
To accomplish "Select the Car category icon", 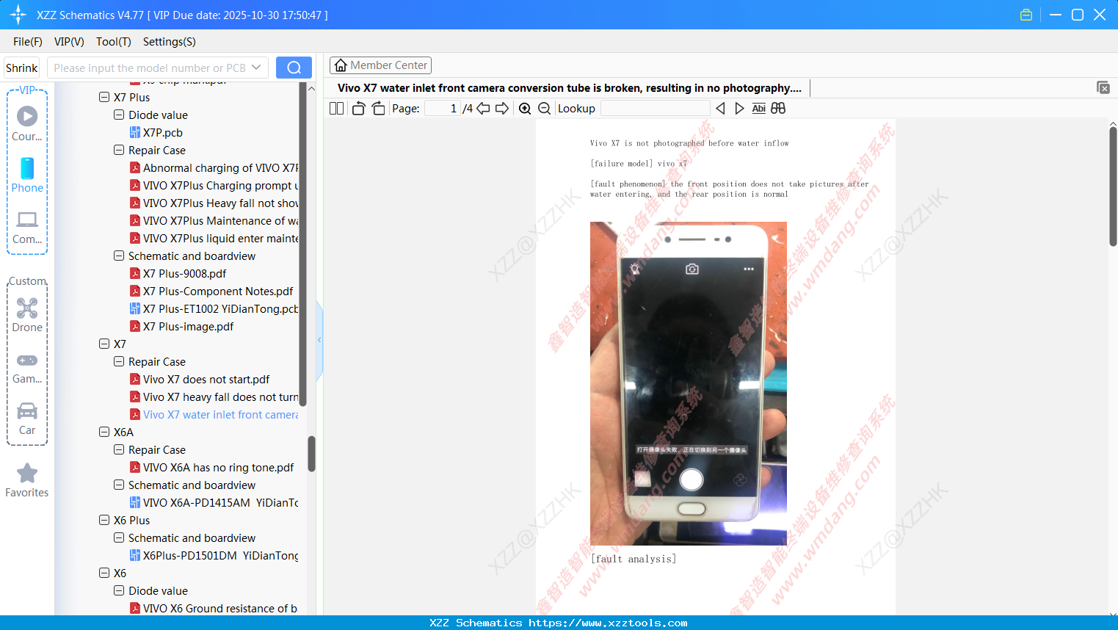I will pos(26,417).
